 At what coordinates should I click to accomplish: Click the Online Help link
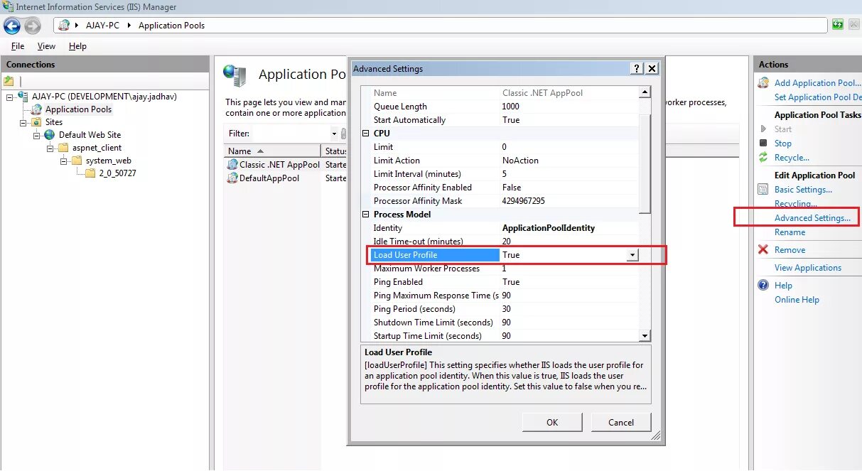click(x=797, y=300)
